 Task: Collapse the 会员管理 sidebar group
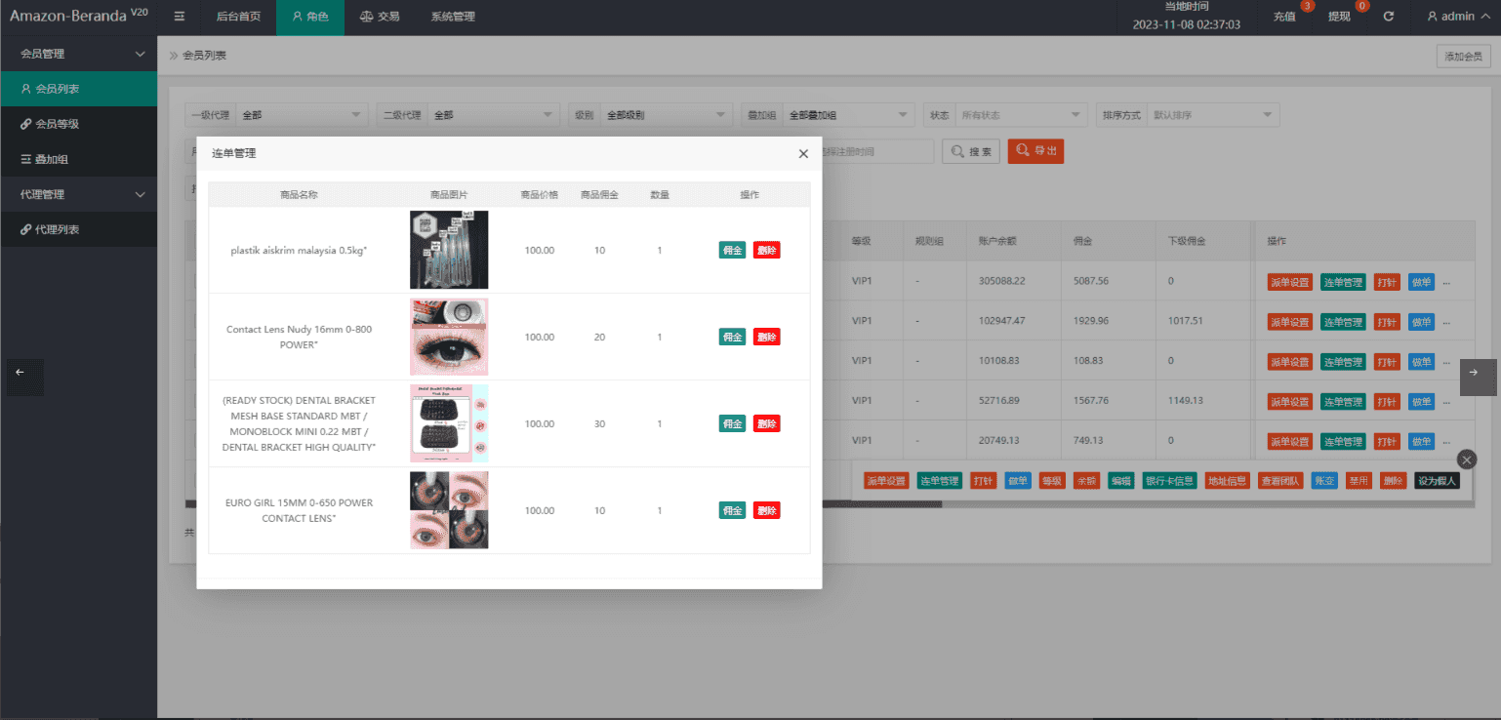tap(79, 54)
